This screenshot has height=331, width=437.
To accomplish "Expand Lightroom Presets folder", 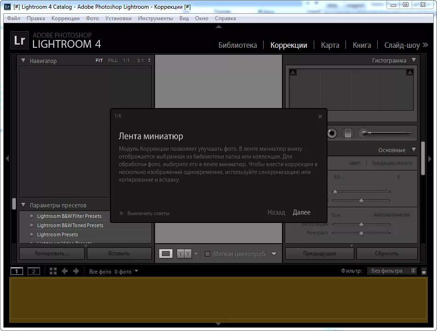I will pos(32,234).
